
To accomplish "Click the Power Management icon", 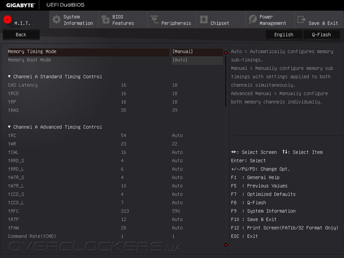I will pyautogui.click(x=252, y=20).
